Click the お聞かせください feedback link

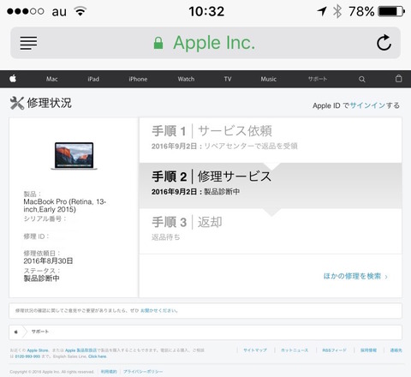(159, 311)
